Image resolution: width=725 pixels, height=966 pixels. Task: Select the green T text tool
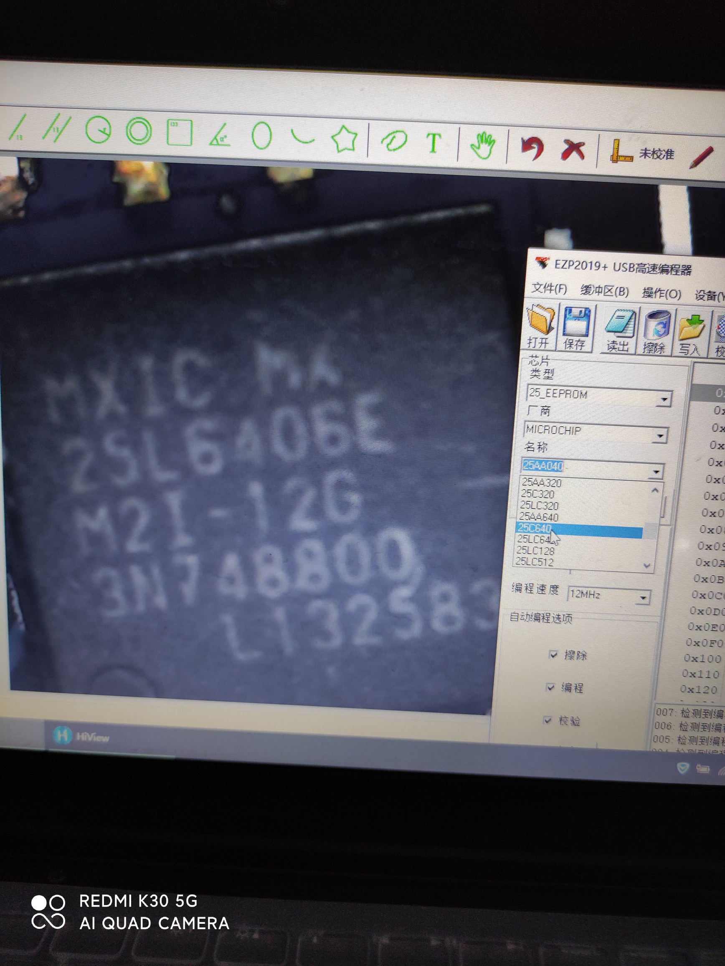(433, 143)
